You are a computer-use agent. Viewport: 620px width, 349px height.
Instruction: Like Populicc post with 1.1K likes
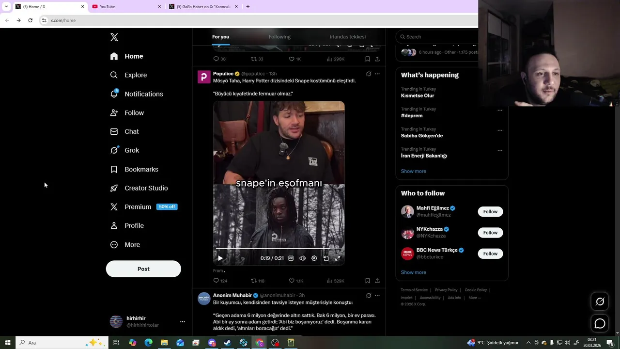click(296, 281)
